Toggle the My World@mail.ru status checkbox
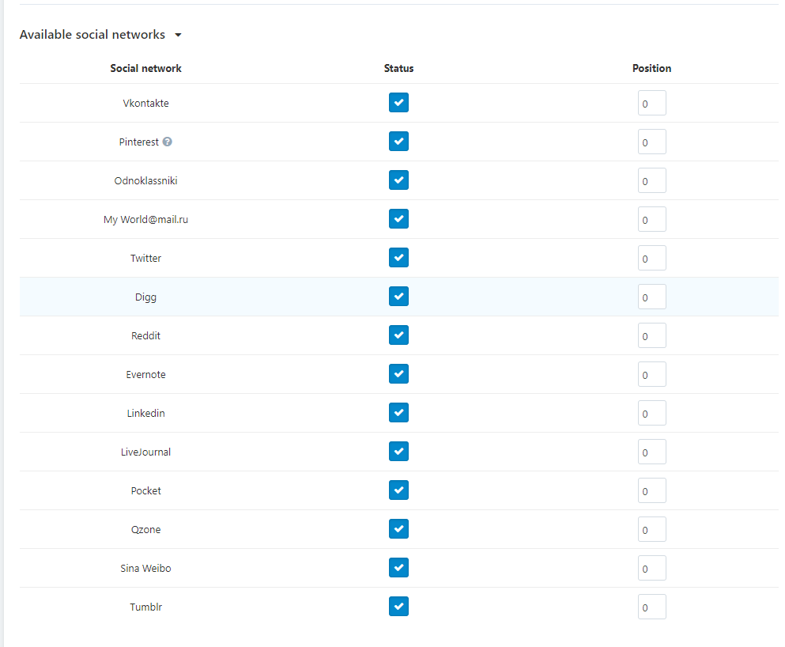This screenshot has width=785, height=647. click(x=398, y=219)
